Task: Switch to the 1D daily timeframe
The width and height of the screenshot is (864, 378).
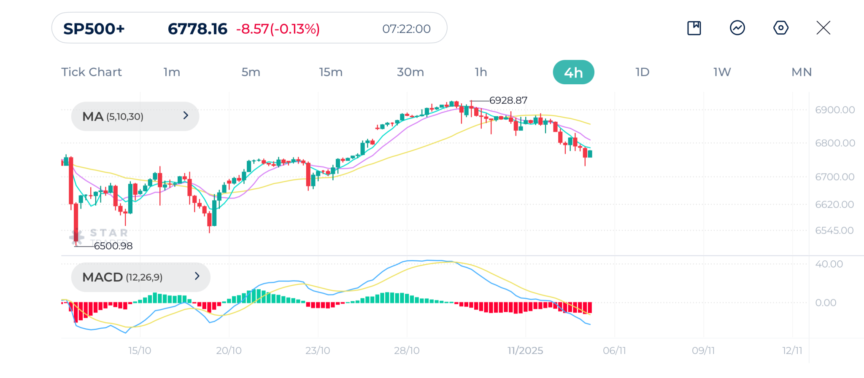Action: (x=642, y=72)
